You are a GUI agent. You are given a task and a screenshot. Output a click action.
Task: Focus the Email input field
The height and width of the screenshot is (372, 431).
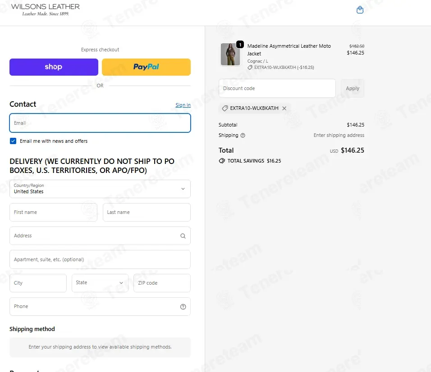(x=100, y=123)
